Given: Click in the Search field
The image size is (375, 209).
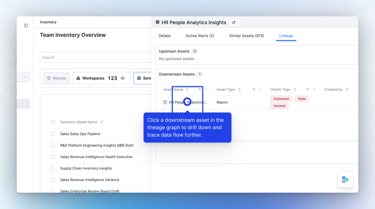Looking at the screenshot, I should pyautogui.click(x=95, y=57).
